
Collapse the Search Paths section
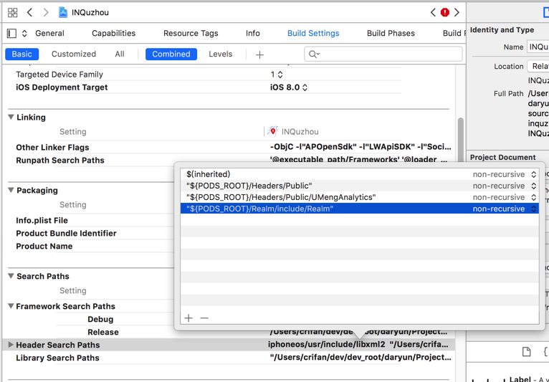point(11,276)
